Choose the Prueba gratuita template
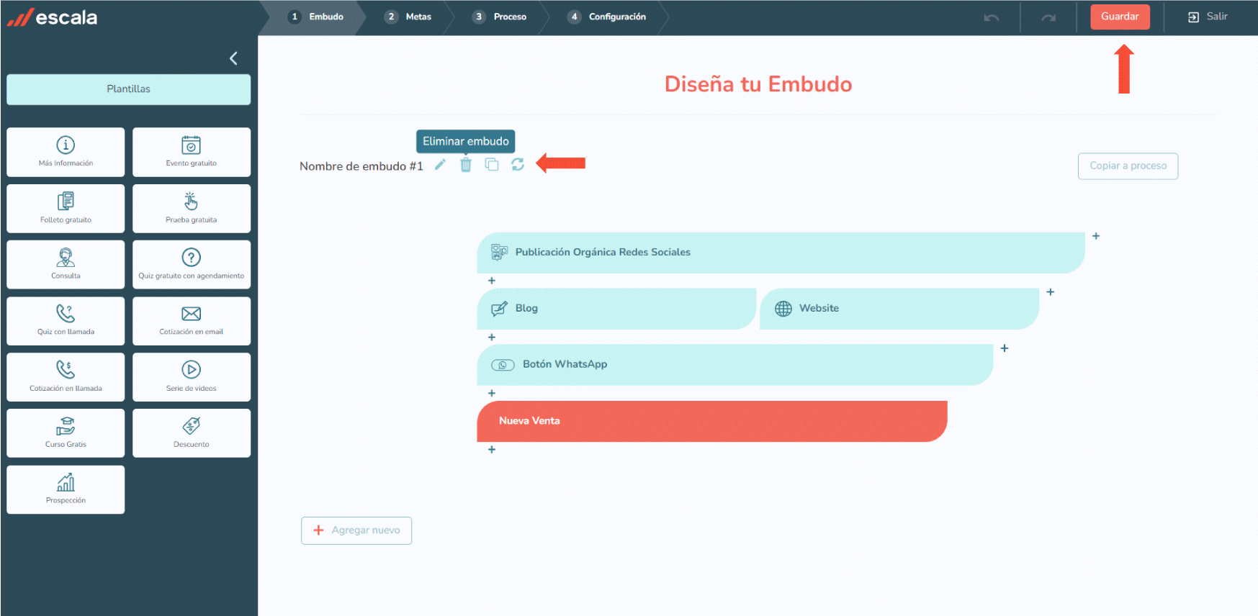The width and height of the screenshot is (1258, 616). (192, 209)
